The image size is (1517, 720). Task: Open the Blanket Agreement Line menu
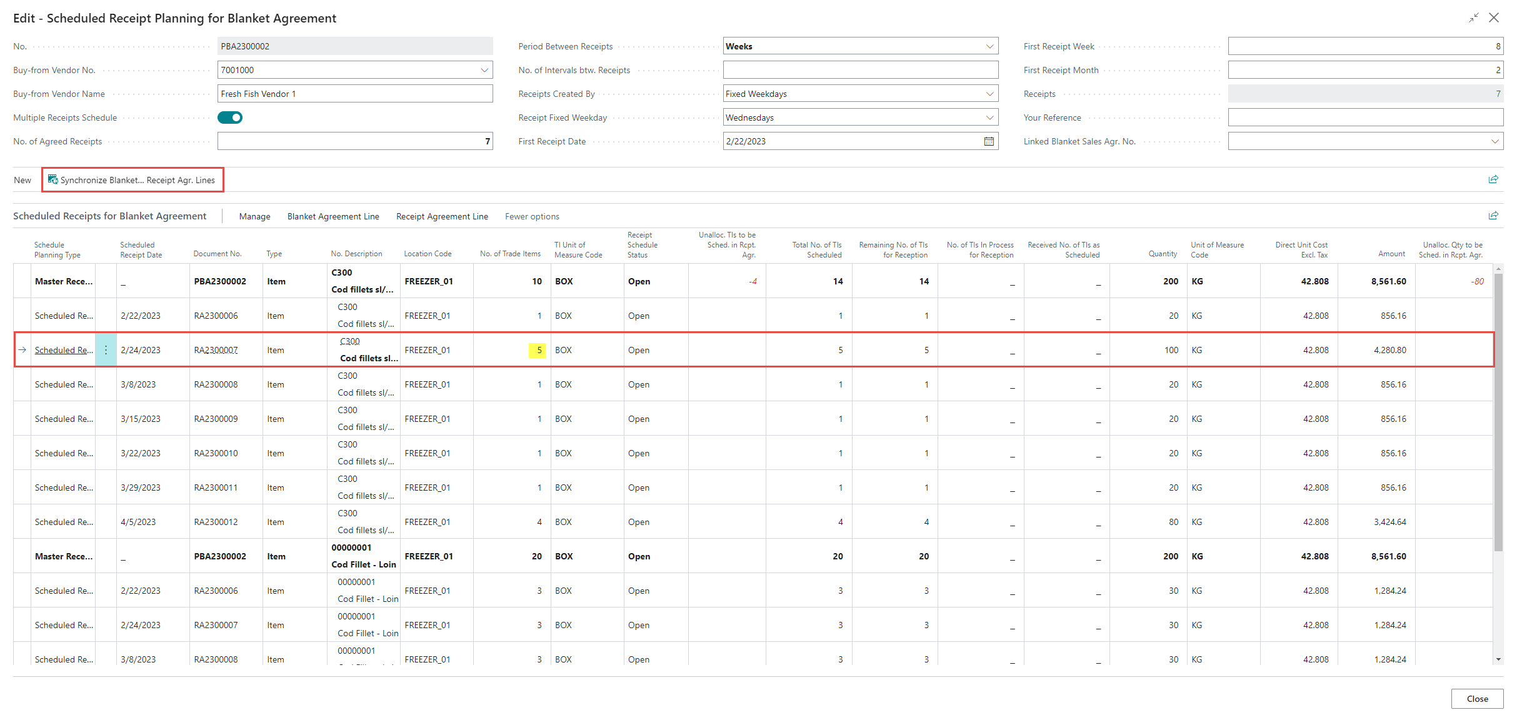(x=333, y=216)
